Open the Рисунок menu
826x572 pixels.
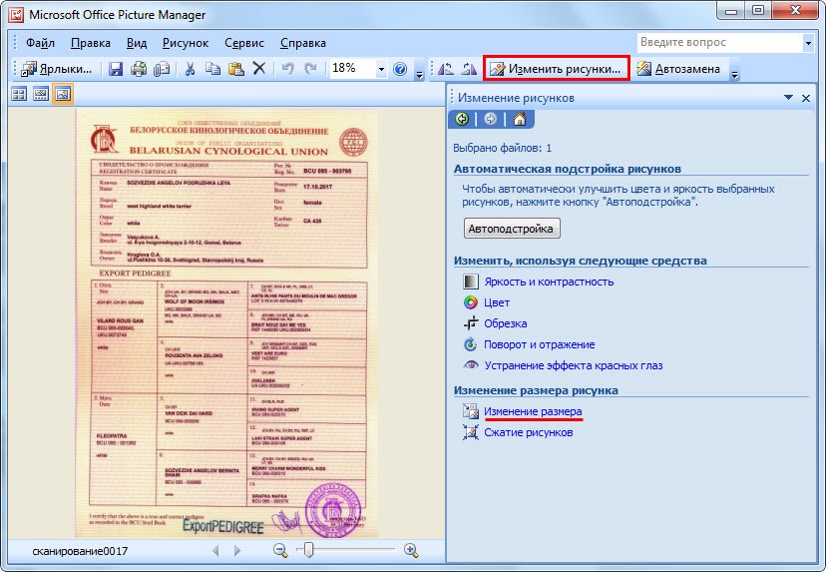click(186, 43)
